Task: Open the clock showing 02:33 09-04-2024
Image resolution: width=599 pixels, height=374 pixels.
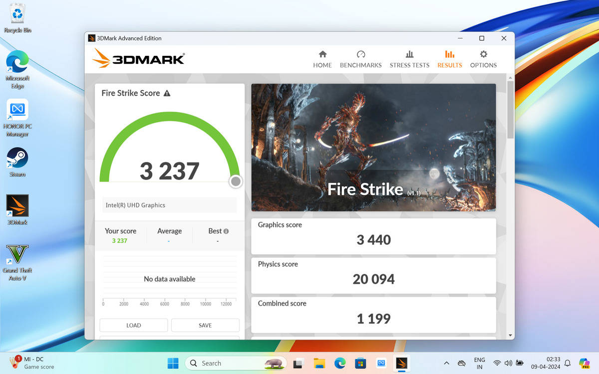Action: (546, 363)
